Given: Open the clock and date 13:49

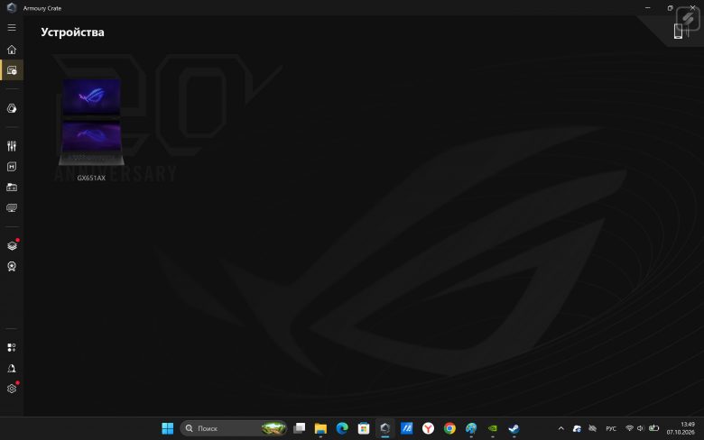Looking at the screenshot, I should pyautogui.click(x=681, y=428).
